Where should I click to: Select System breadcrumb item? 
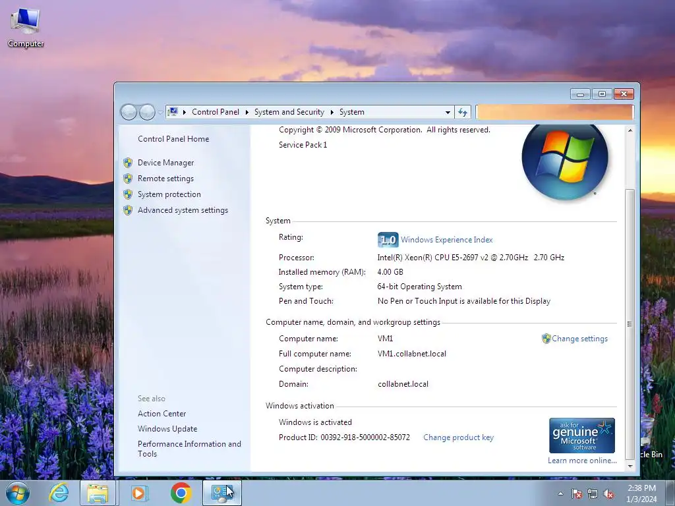point(352,112)
